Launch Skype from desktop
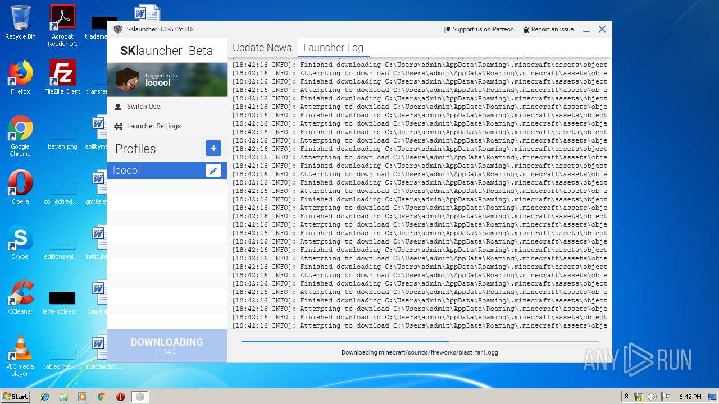This screenshot has height=404, width=719. point(20,242)
